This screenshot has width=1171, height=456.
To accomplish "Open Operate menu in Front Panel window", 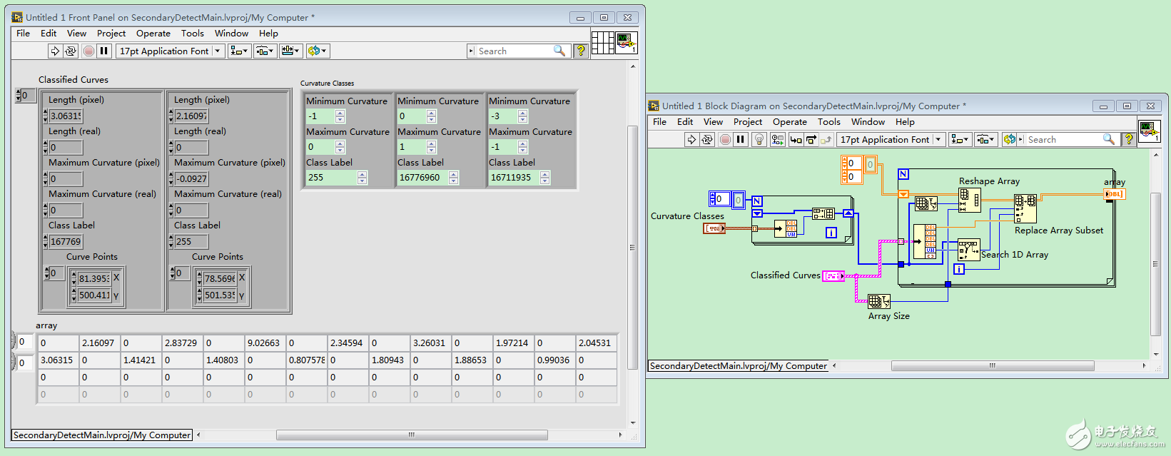I will pos(153,34).
